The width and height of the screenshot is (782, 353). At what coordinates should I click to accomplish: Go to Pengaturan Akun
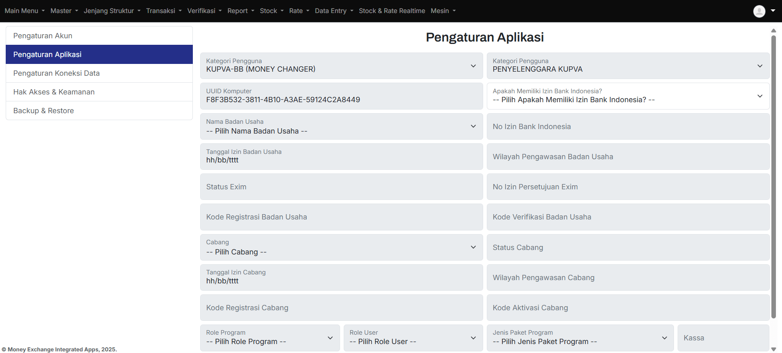(x=99, y=36)
